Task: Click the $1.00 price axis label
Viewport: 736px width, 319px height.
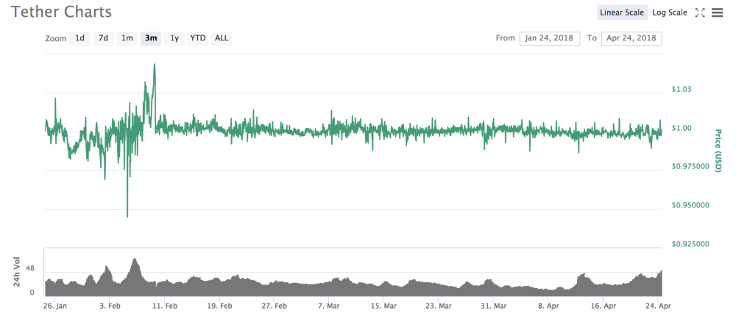Action: pos(682,128)
